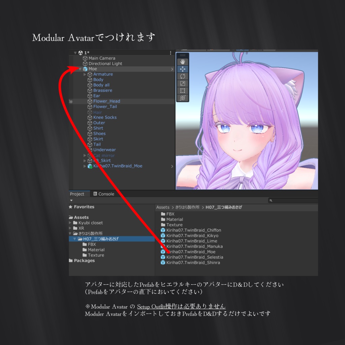Select the Scale tool

click(x=182, y=84)
